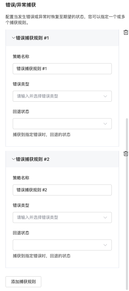Collapse the 错误捕获规则 #1 section chevron
The height and width of the screenshot is (291, 129).
pyautogui.click(x=13, y=38)
